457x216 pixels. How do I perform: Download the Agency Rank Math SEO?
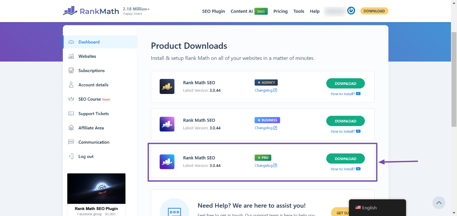tap(345, 84)
